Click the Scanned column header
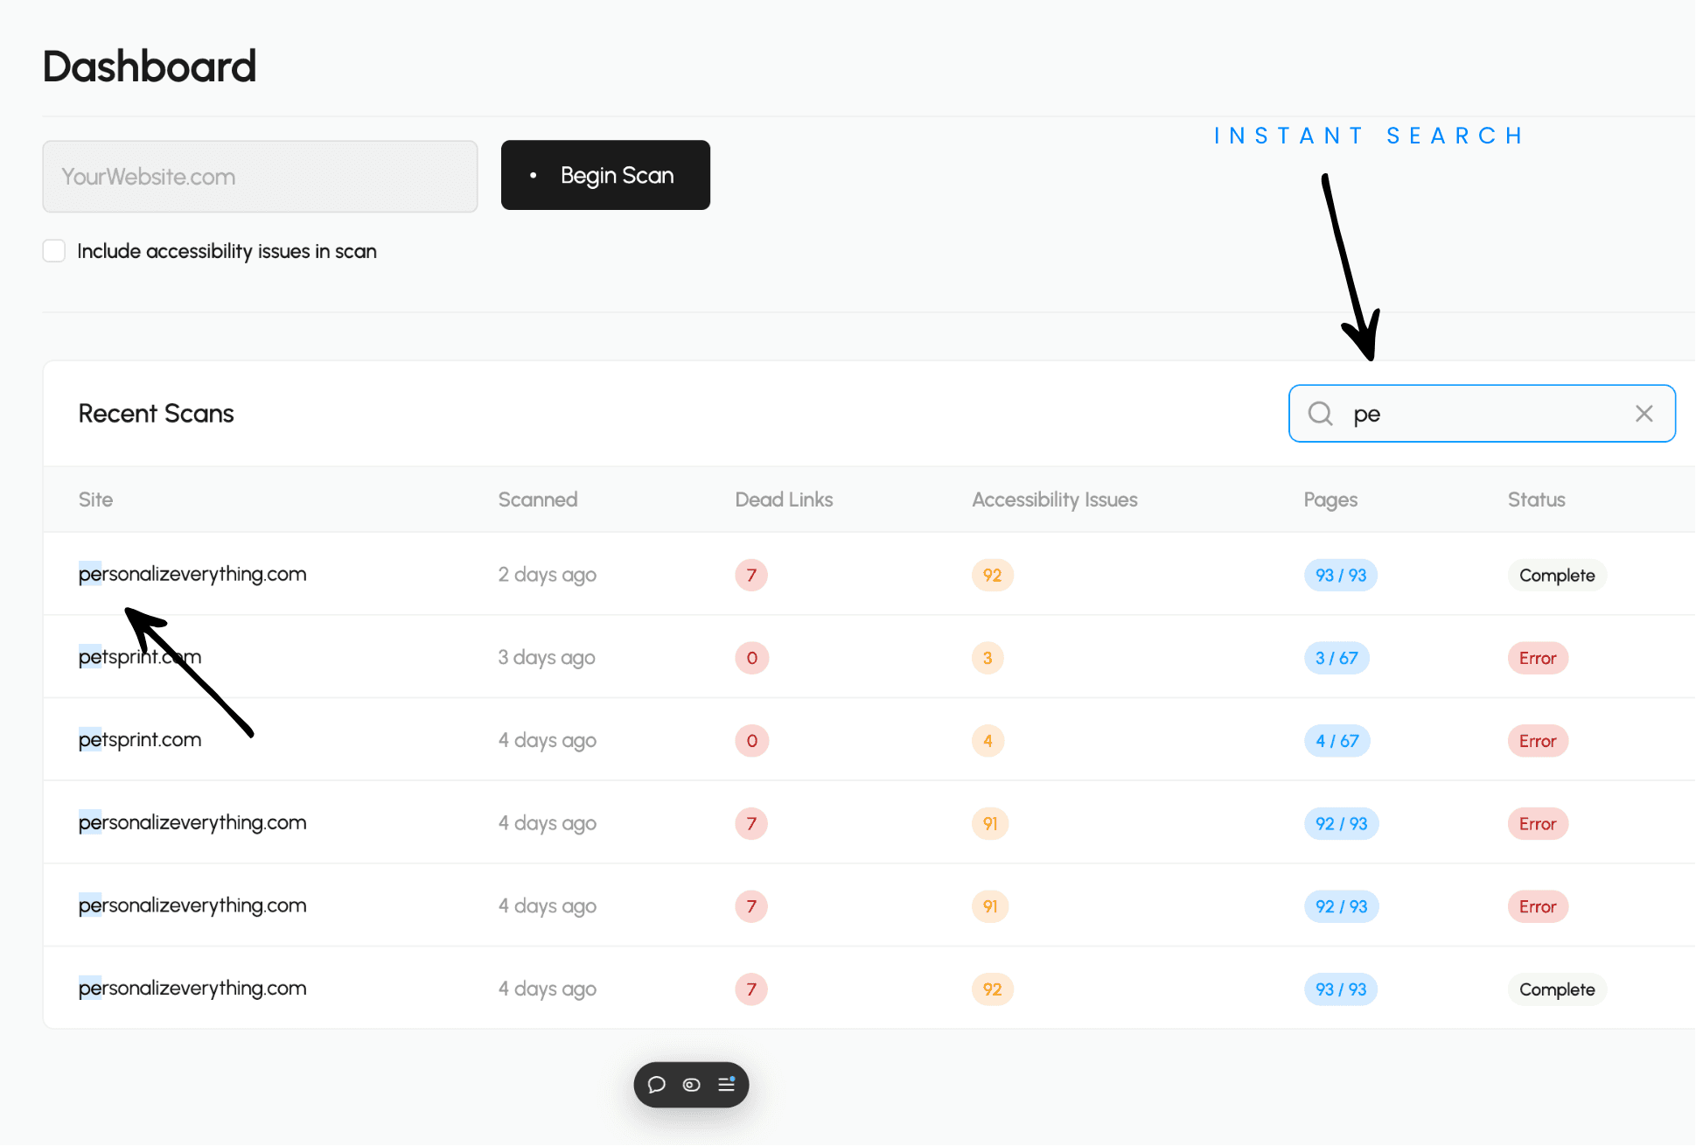Screen dimensions: 1696x1146 [537, 500]
